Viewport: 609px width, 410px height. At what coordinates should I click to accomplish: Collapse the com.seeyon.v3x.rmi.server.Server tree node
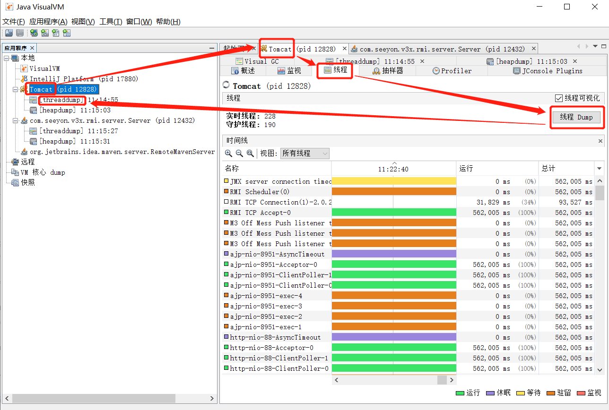coord(15,120)
